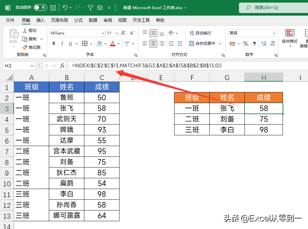The width and height of the screenshot is (308, 229).
Task: Toggle Italic formatting
Action: tap(62, 43)
